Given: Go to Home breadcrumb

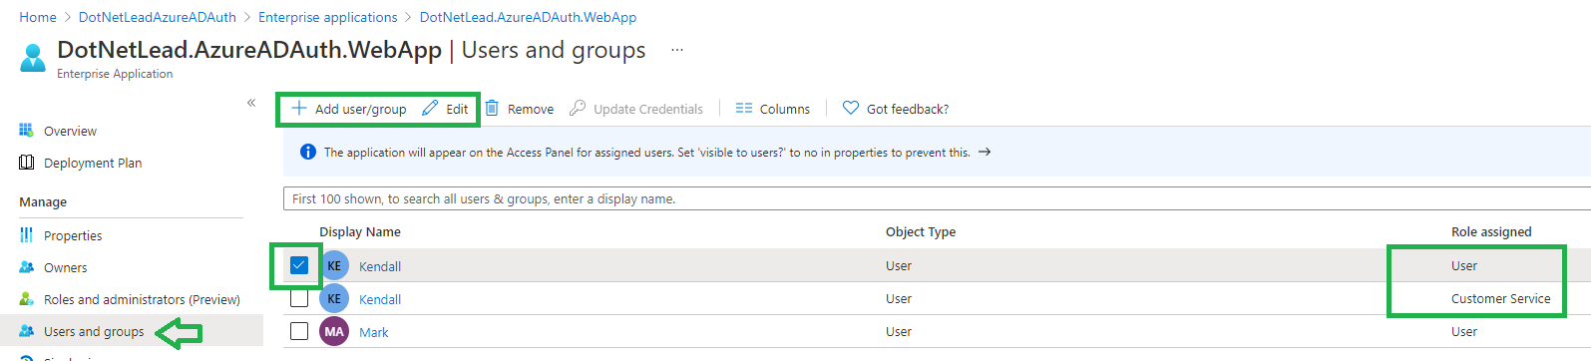Looking at the screenshot, I should pyautogui.click(x=38, y=17).
